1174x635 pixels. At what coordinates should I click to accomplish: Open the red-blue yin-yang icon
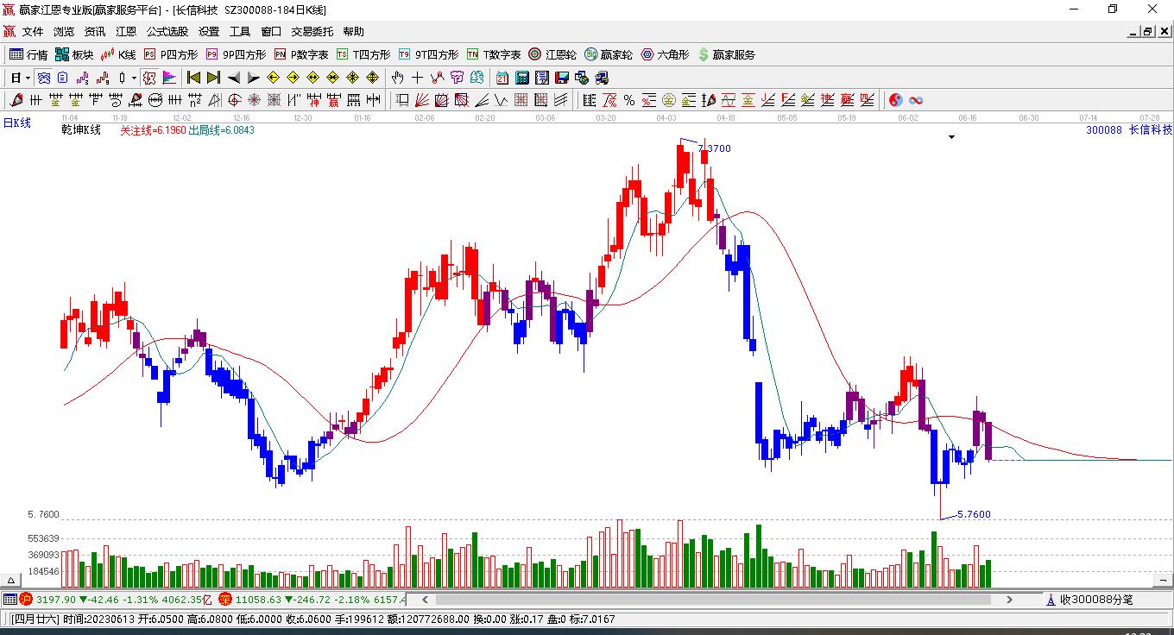pos(896,100)
